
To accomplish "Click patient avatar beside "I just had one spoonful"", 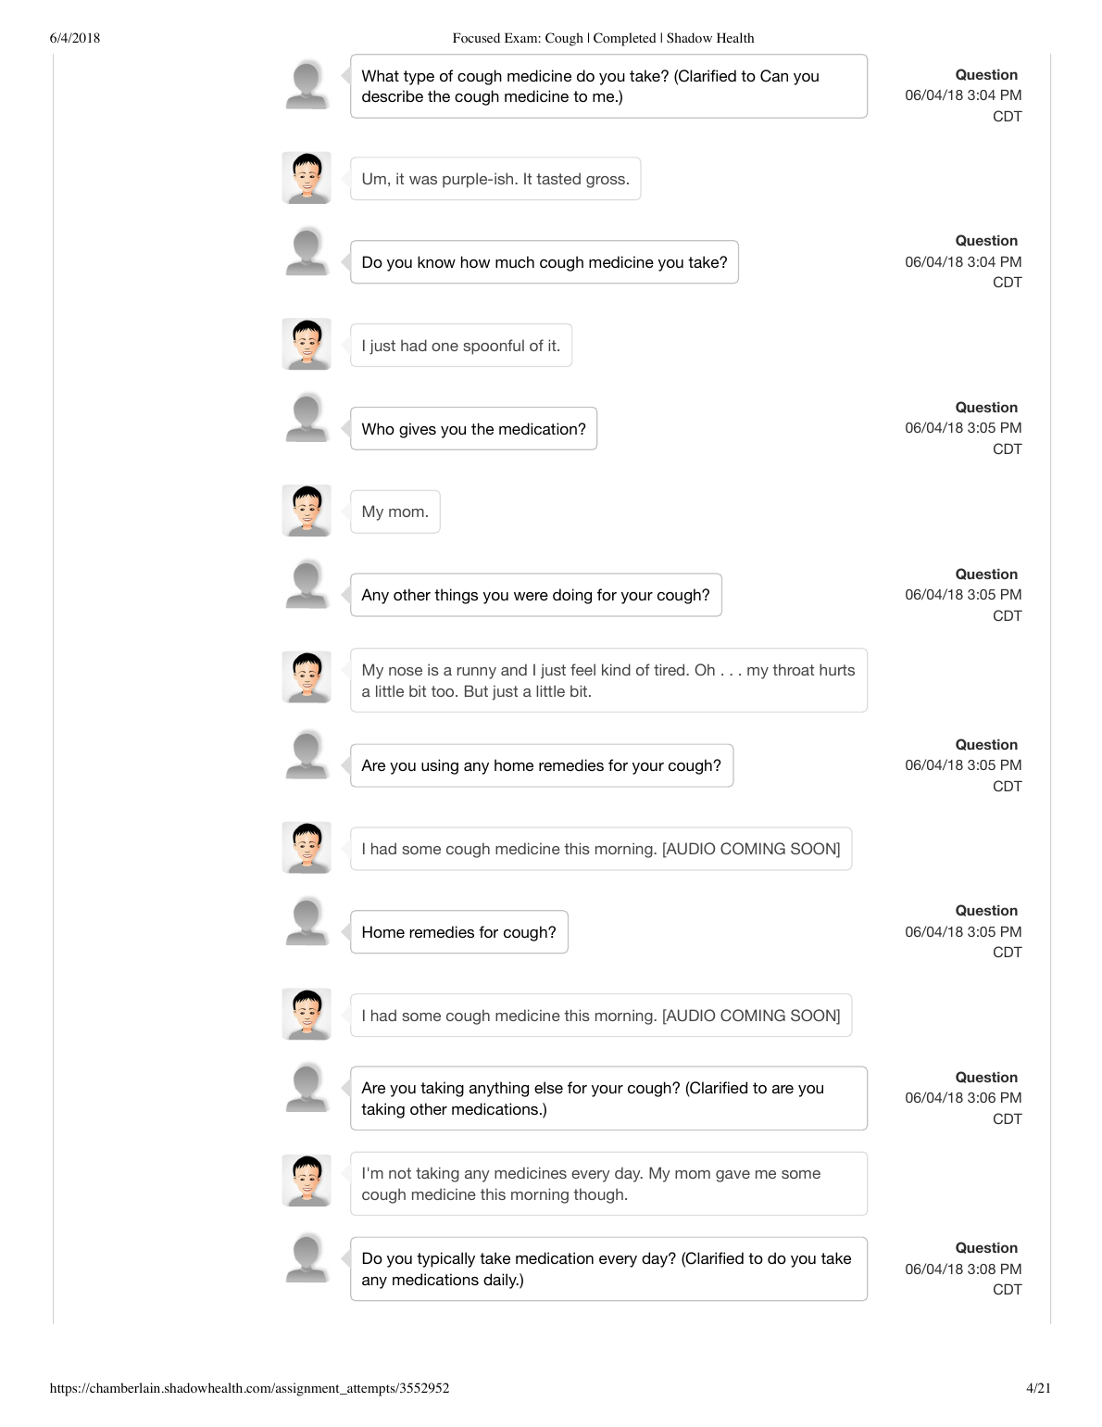I will (x=307, y=345).
